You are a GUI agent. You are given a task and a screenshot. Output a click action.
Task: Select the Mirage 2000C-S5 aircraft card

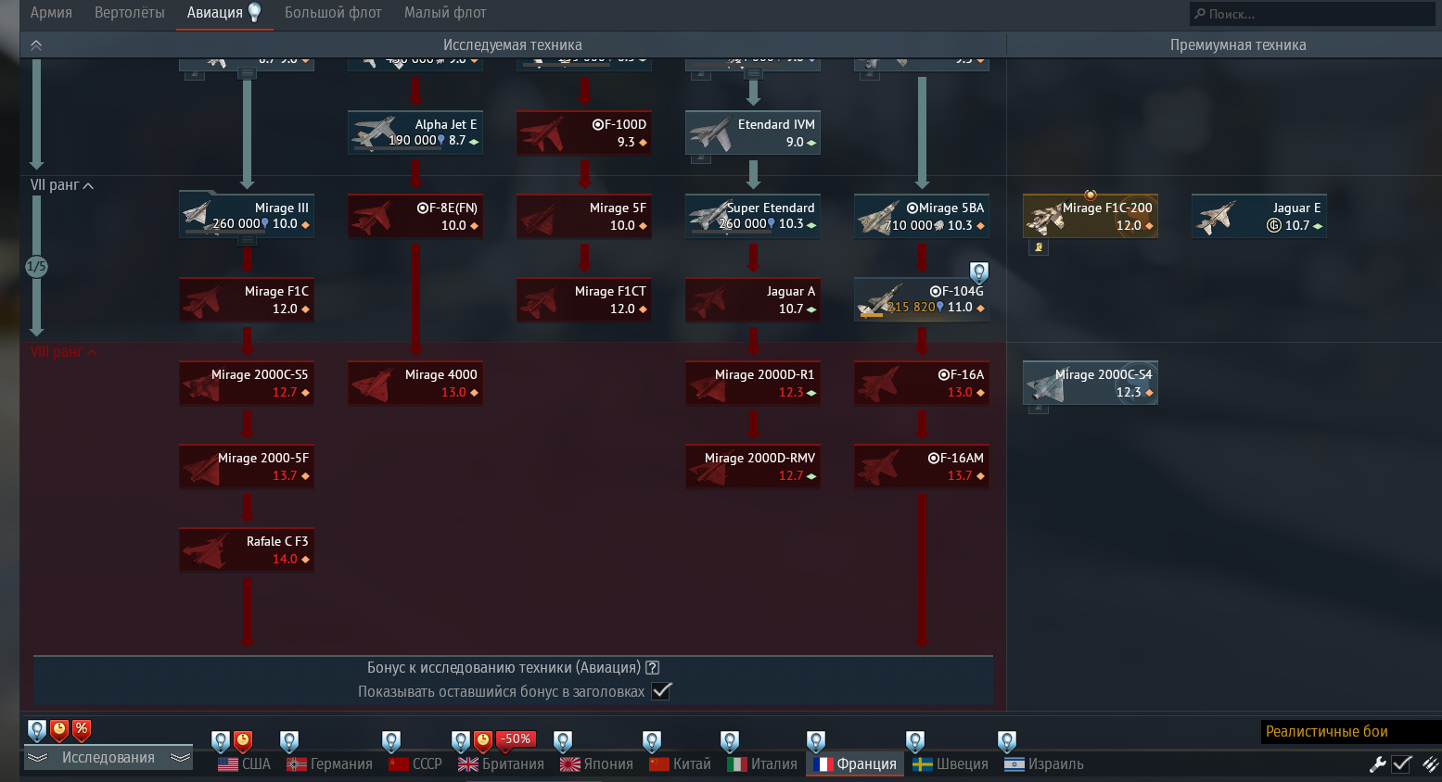247,383
